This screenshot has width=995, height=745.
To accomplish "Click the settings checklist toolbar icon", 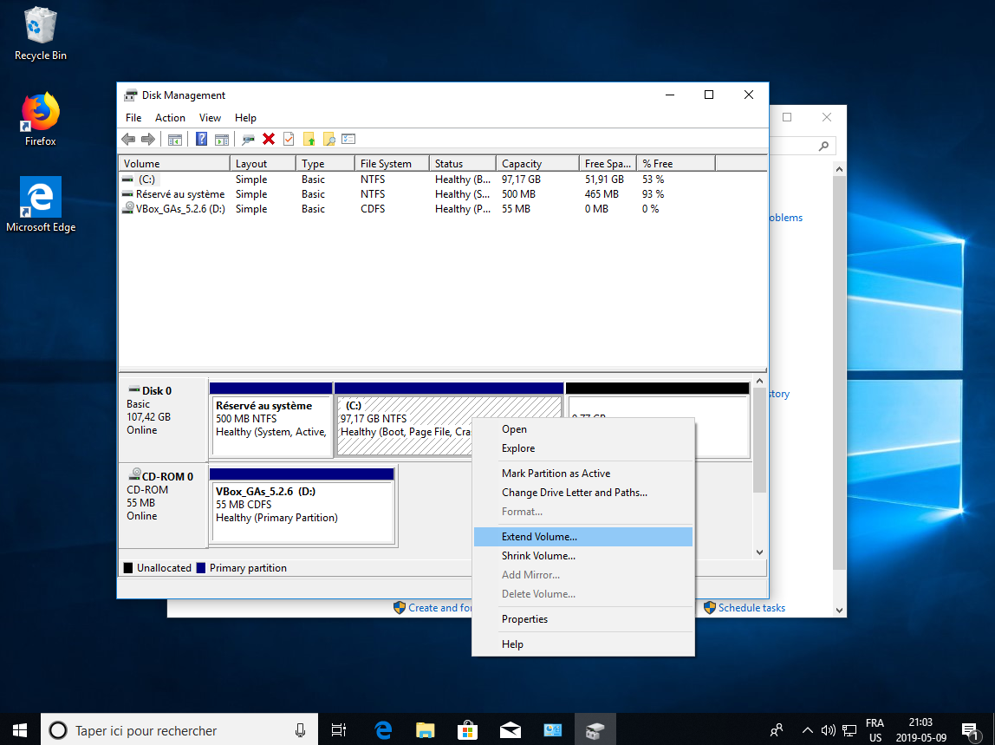I will pos(348,139).
